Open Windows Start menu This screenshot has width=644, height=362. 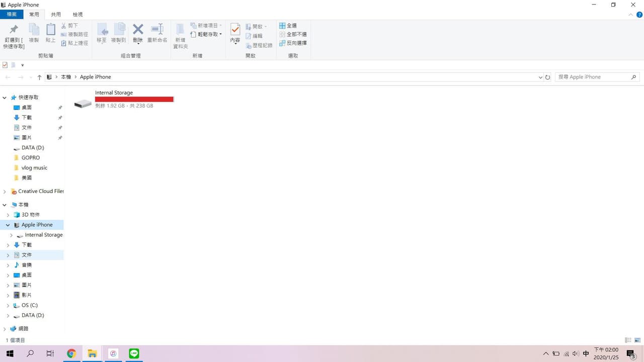[10, 353]
